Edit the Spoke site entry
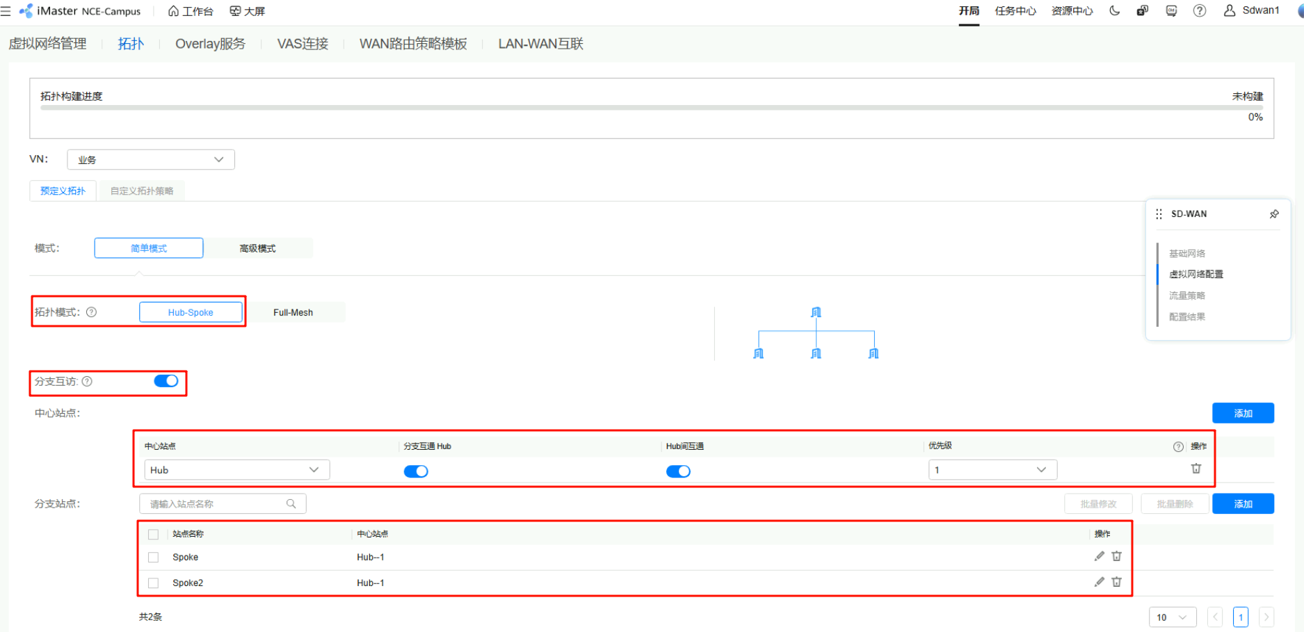Image resolution: width=1304 pixels, height=632 pixels. click(x=1099, y=556)
